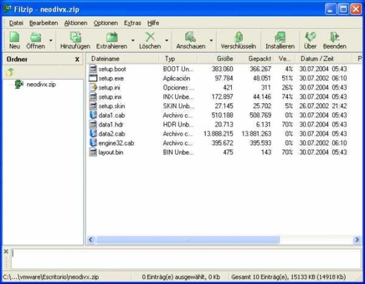
Task: Open the Datei menu
Action: [16, 23]
